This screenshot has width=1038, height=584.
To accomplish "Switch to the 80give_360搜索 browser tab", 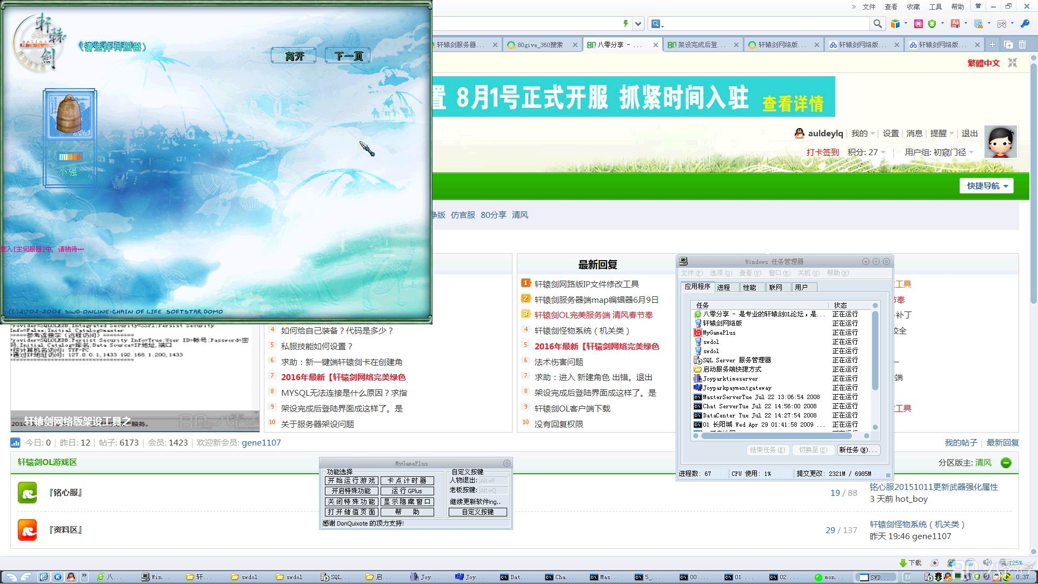I will (x=542, y=44).
